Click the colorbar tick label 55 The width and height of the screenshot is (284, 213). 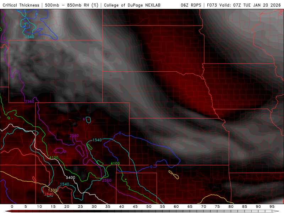click(x=163, y=207)
